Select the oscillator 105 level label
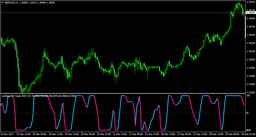 point(248,96)
